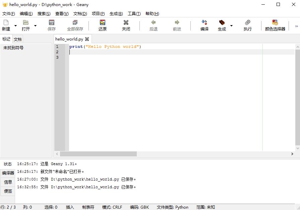The width and height of the screenshot is (300, 210).
Task: Click the 16:27:00 file saved message
Action: [76, 179]
